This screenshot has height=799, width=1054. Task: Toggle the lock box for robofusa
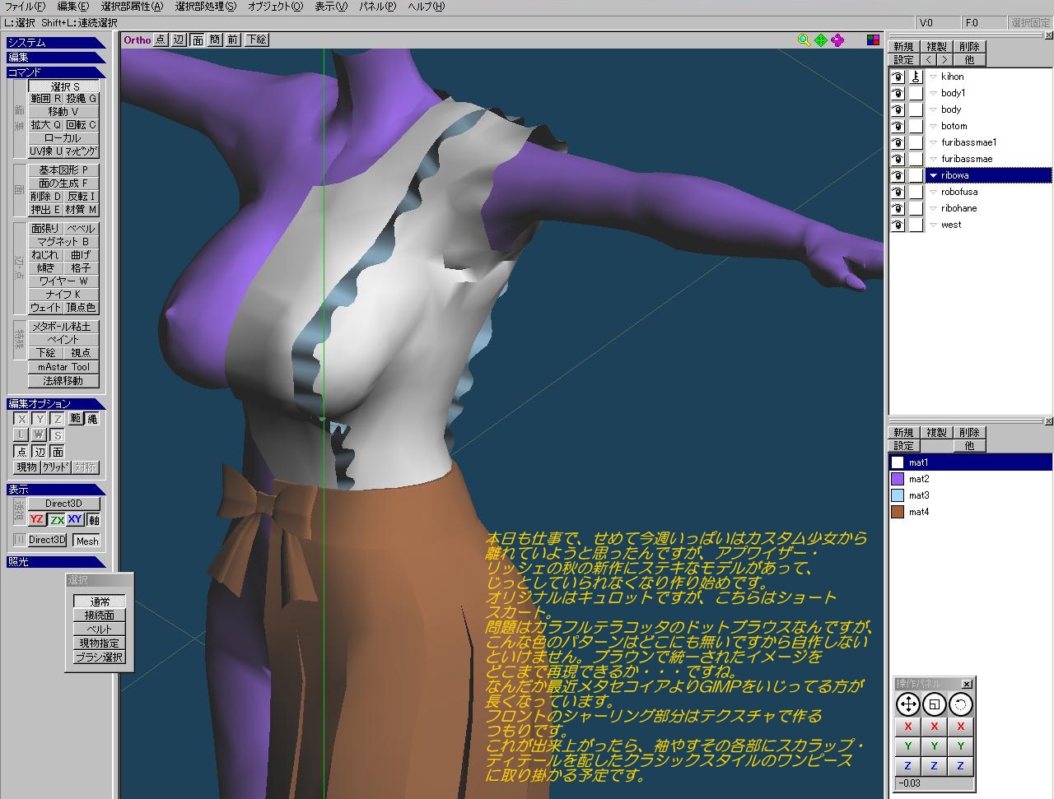[916, 192]
